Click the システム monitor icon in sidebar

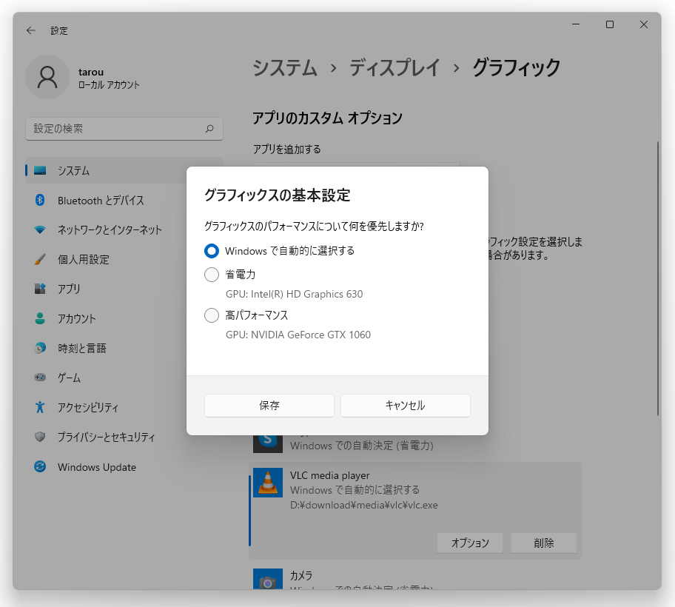click(40, 170)
